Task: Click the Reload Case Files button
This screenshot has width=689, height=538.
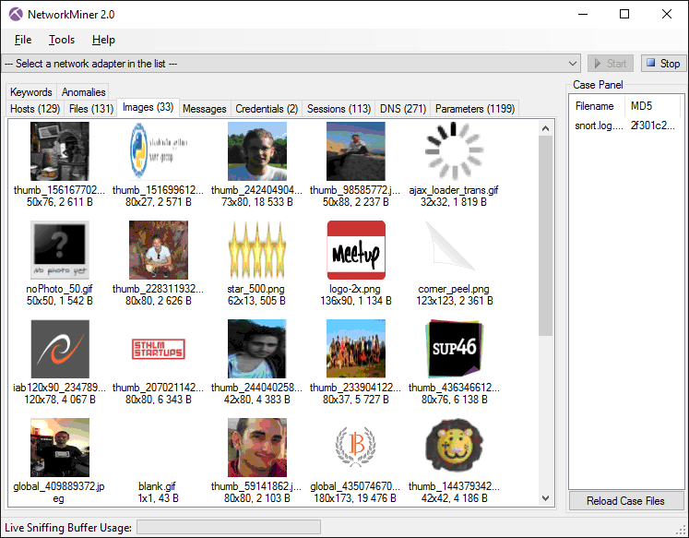Action: tap(624, 501)
